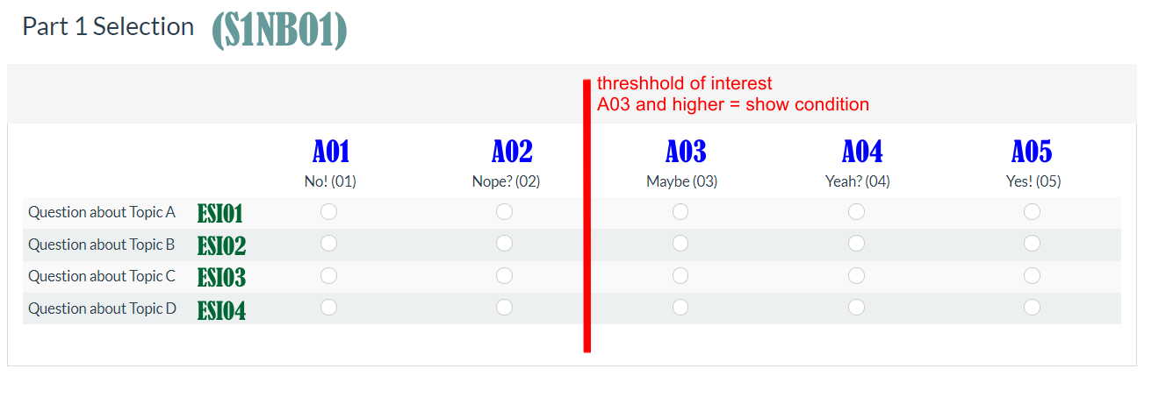The height and width of the screenshot is (397, 1166).
Task: Choose 'Maybe (03)' for Question about Topic C
Action: coord(680,276)
